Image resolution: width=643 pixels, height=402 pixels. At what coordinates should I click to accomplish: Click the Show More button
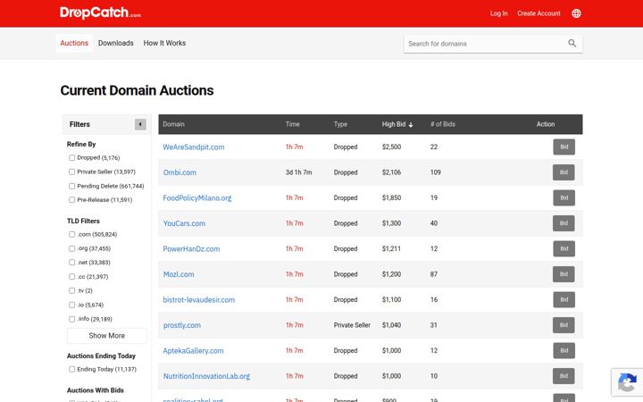coord(107,336)
